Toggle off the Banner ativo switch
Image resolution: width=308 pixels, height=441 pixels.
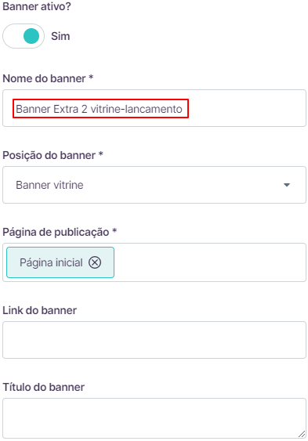[x=24, y=36]
